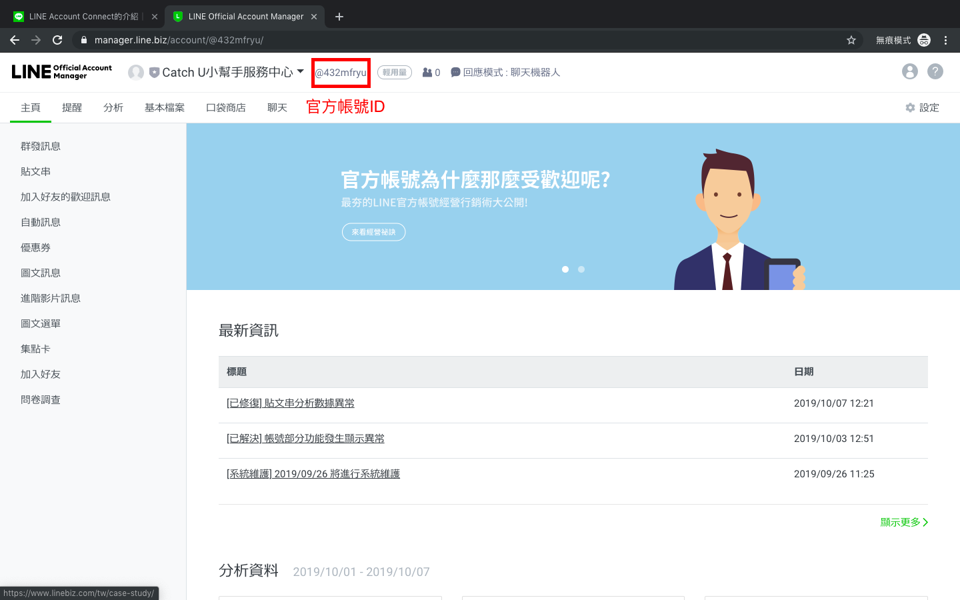Image resolution: width=960 pixels, height=600 pixels.
Task: Open the 貼文串分析數據異常 news link
Action: point(291,403)
